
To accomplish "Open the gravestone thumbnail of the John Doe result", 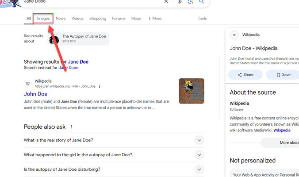I will (x=192, y=91).
